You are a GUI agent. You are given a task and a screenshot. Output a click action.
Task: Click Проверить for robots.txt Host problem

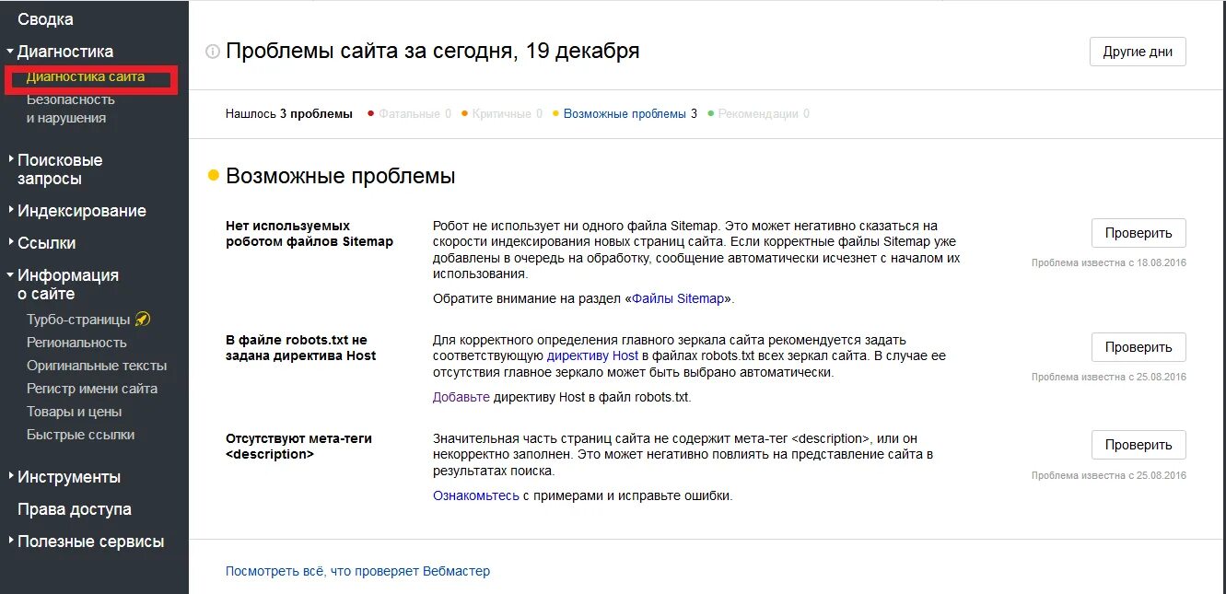click(1138, 347)
